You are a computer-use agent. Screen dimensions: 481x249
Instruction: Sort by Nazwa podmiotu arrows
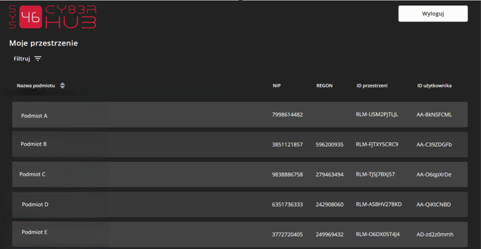pos(63,85)
